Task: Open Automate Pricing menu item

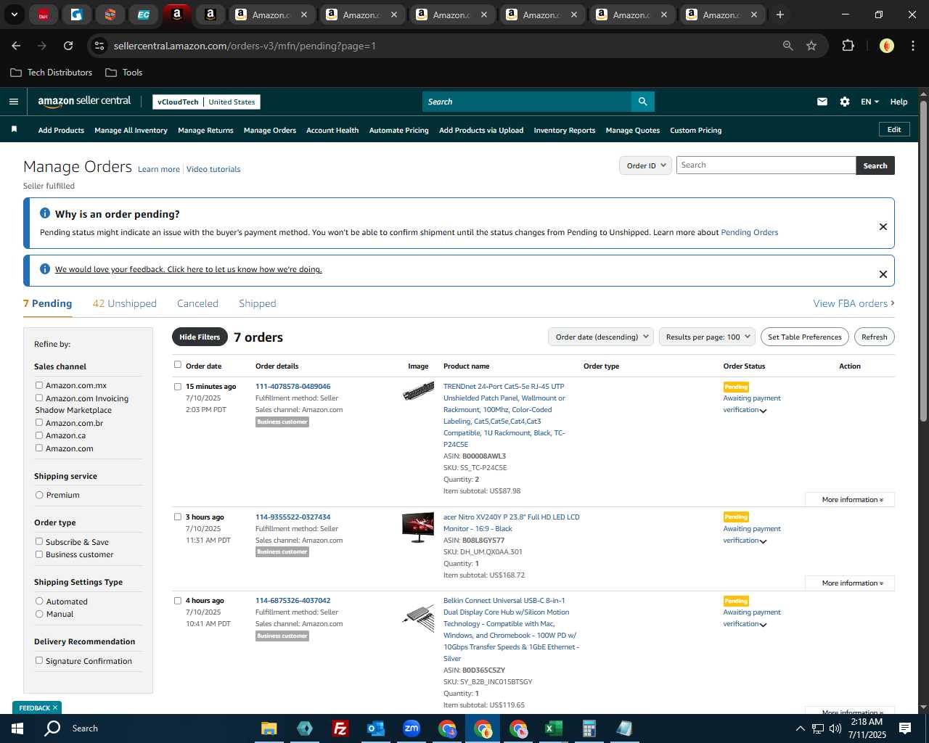Action: pyautogui.click(x=399, y=131)
